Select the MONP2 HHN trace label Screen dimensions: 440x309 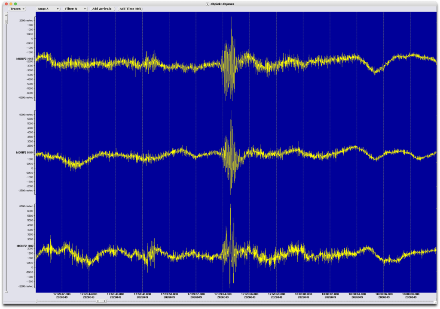[x=25, y=152]
